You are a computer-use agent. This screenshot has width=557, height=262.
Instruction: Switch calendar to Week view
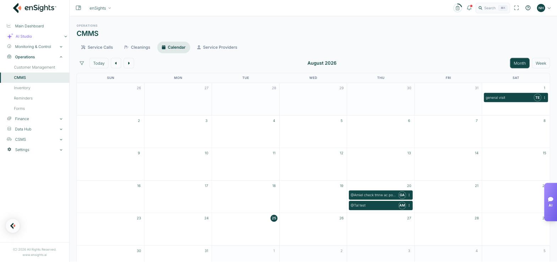click(541, 63)
